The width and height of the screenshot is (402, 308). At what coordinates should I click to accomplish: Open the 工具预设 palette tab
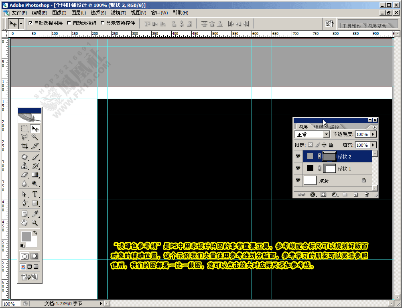(x=351, y=26)
